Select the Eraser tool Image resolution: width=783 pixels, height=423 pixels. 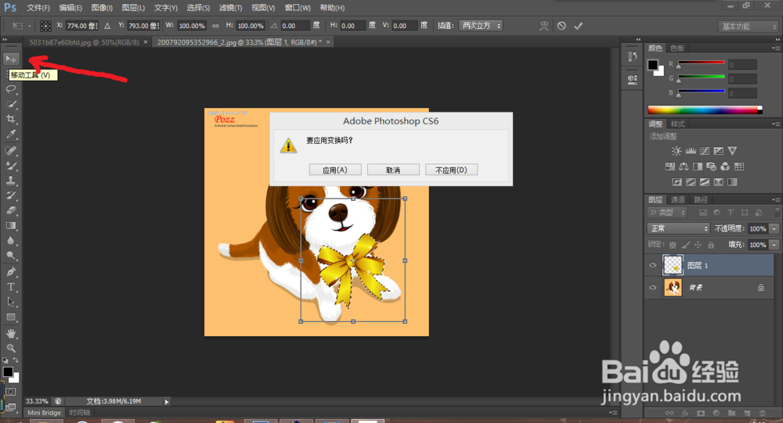click(x=11, y=210)
